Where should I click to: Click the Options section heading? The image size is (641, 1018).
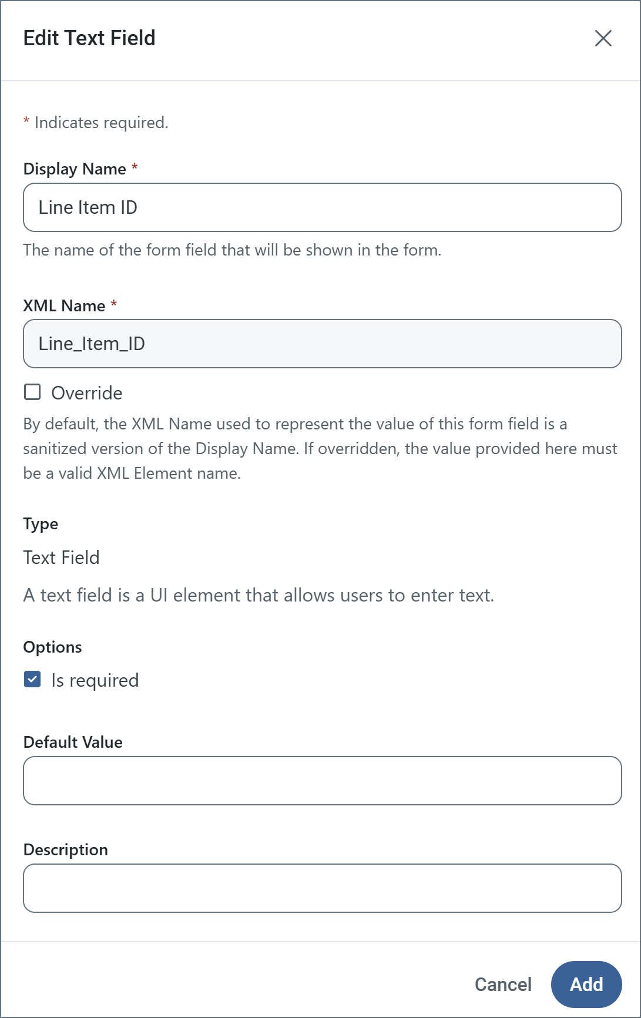coord(53,647)
